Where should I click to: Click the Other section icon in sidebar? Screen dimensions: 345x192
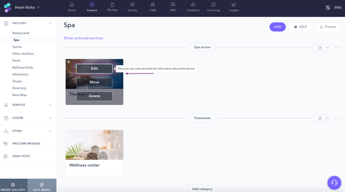click(x=6, y=131)
